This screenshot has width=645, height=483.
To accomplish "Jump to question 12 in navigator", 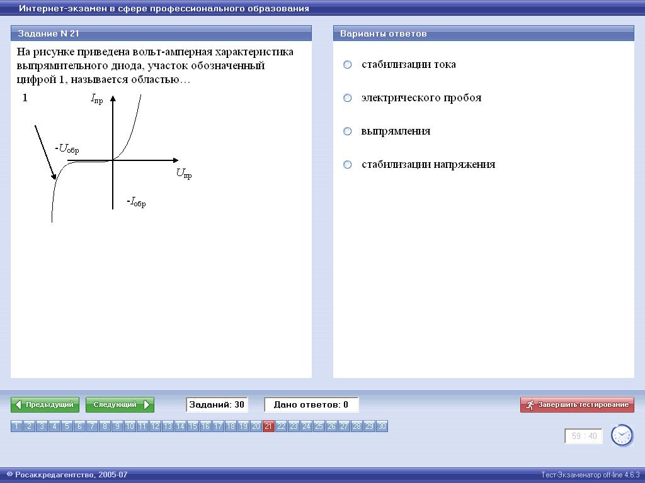I will coord(155,426).
